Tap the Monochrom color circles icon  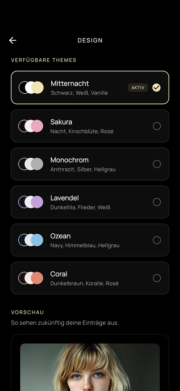[x=31, y=164]
